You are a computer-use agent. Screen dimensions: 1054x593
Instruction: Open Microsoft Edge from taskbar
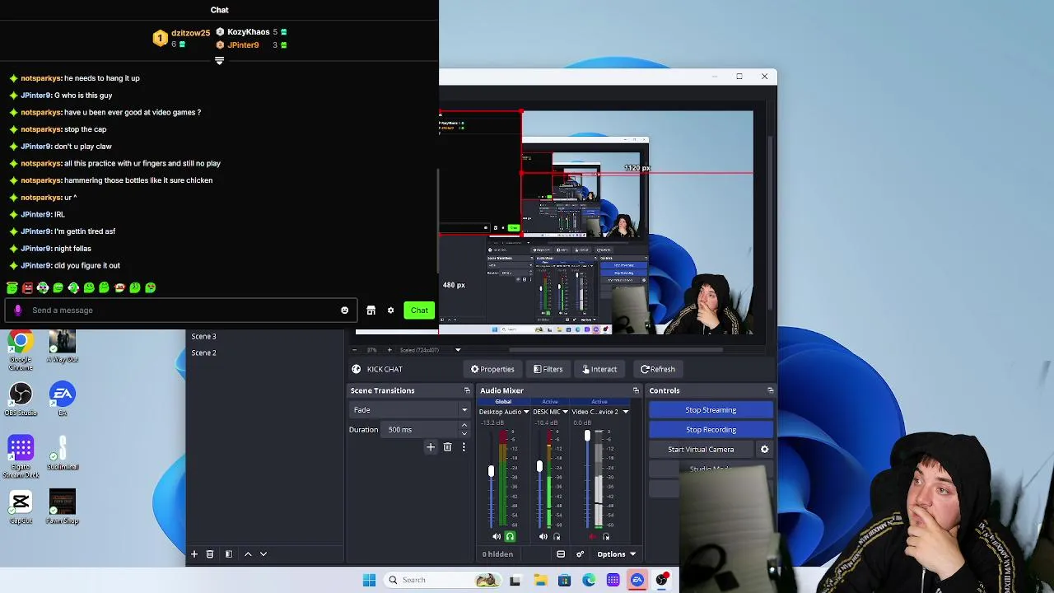589,581
